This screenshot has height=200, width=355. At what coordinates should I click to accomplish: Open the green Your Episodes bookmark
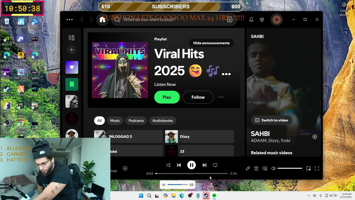[72, 84]
